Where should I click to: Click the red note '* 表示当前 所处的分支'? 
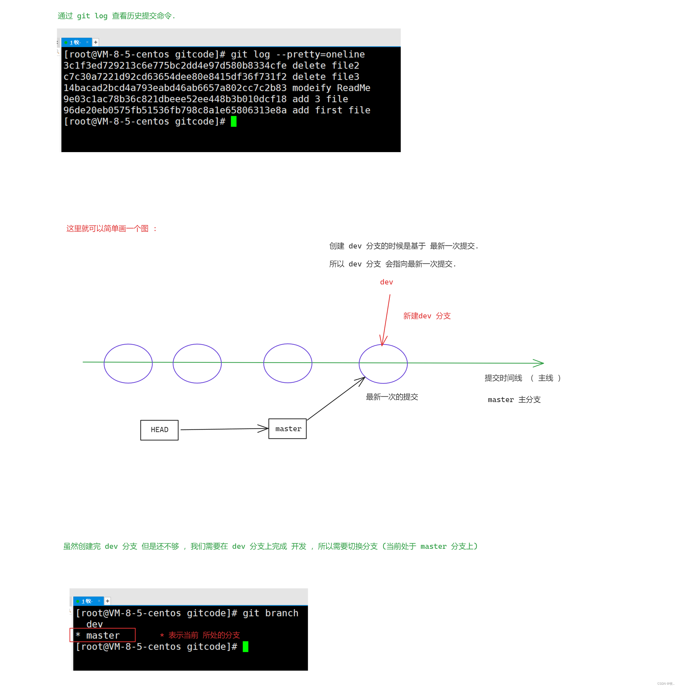(200, 635)
